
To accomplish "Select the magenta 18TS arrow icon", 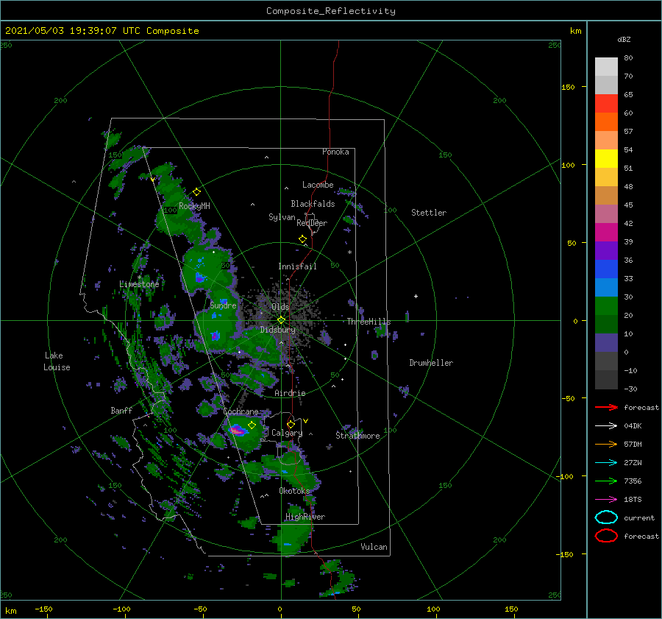I will click(606, 500).
